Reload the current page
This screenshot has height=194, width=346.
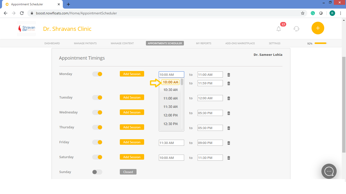(x=22, y=13)
